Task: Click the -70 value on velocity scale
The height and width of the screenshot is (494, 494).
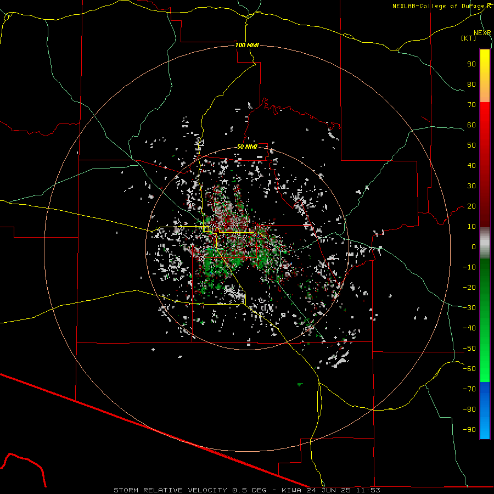Action: point(469,389)
